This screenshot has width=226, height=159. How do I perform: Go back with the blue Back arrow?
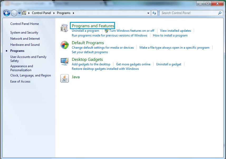pos(7,13)
